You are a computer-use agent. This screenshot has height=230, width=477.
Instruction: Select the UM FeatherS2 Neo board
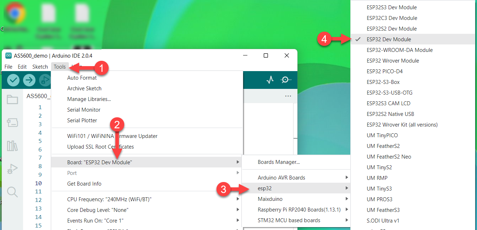(x=413, y=157)
